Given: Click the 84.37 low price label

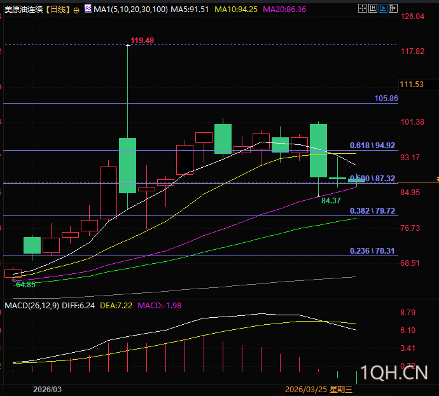Looking at the screenshot, I should click(x=331, y=200).
